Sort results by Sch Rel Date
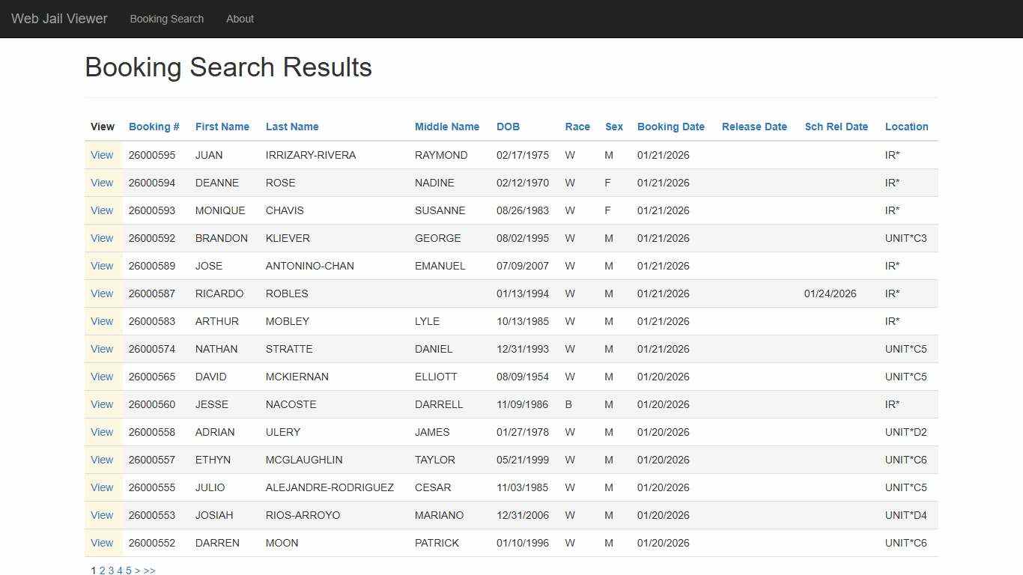The image size is (1023, 575). point(836,127)
